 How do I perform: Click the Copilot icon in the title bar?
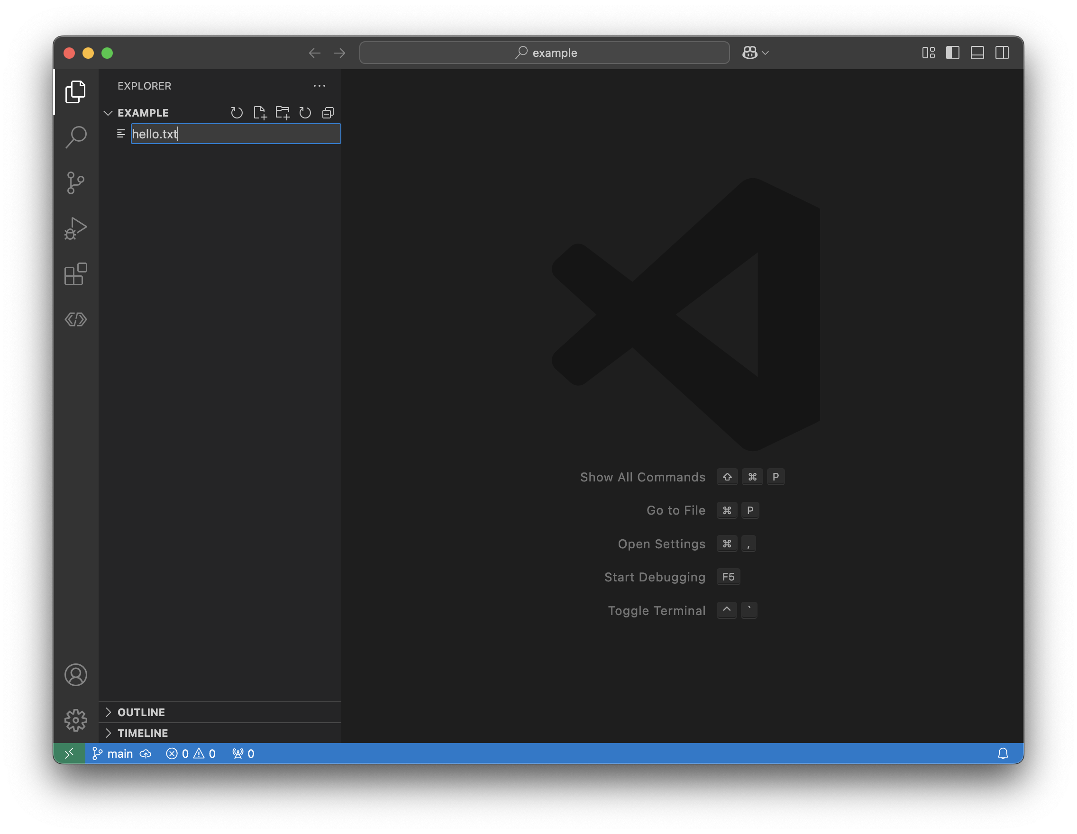click(x=750, y=53)
